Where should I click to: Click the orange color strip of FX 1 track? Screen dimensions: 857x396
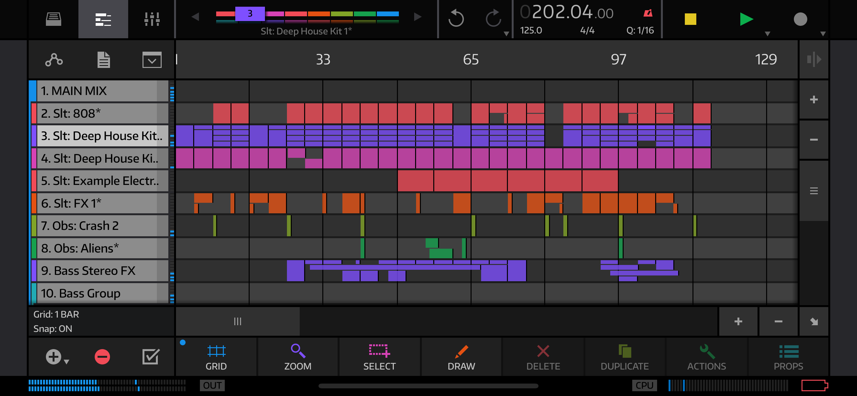(x=33, y=203)
